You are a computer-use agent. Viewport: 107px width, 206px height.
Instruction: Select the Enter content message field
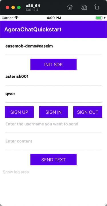tap(54, 142)
